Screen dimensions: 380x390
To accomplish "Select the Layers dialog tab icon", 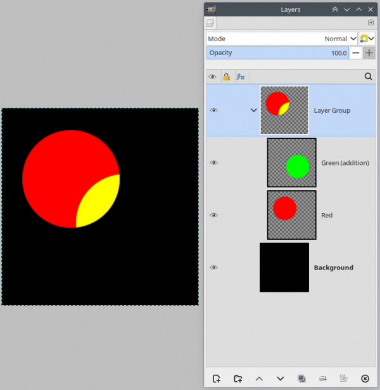I will [210, 23].
